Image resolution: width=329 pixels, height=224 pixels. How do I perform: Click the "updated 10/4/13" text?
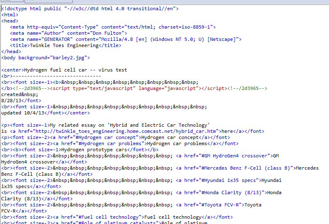(22, 113)
